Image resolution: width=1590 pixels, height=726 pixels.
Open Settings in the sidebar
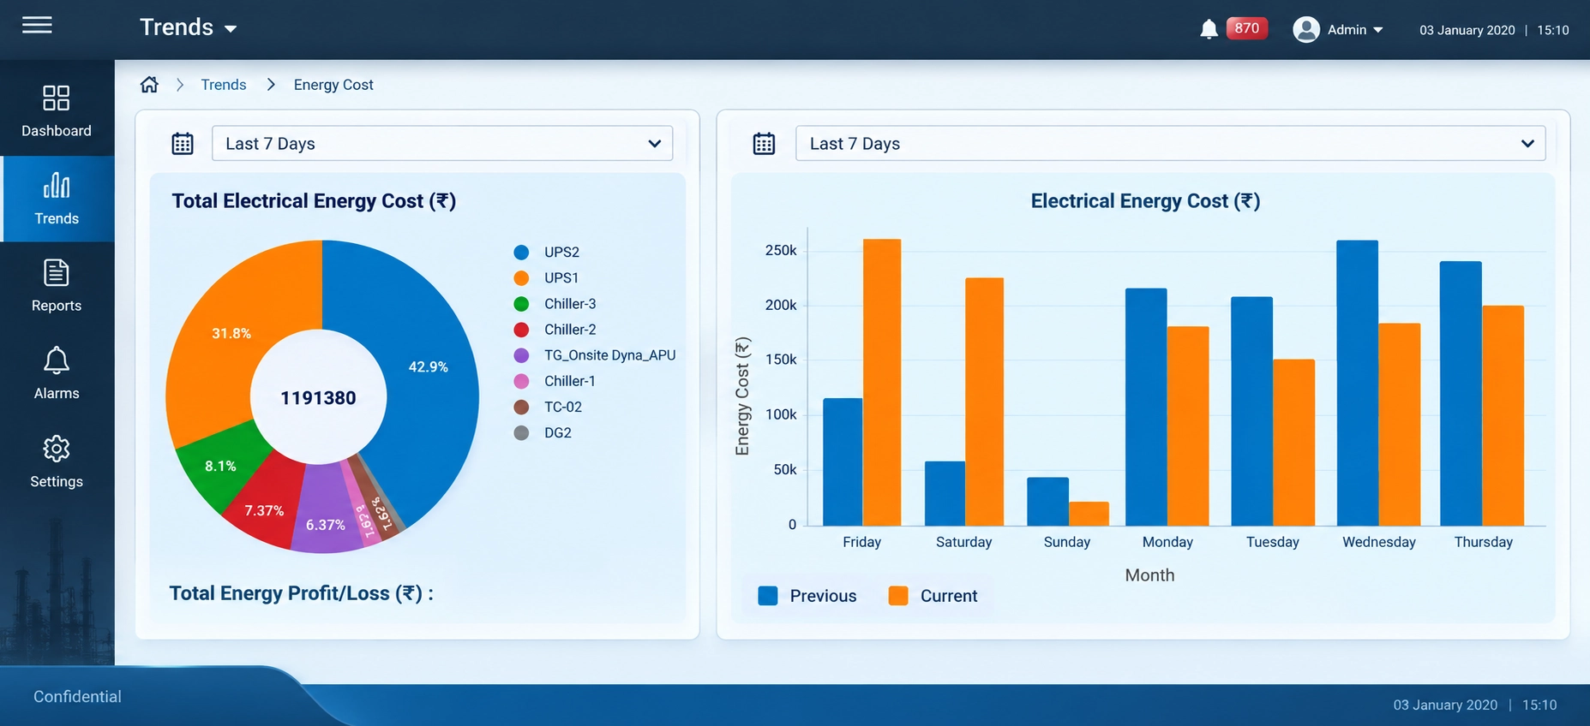[57, 461]
